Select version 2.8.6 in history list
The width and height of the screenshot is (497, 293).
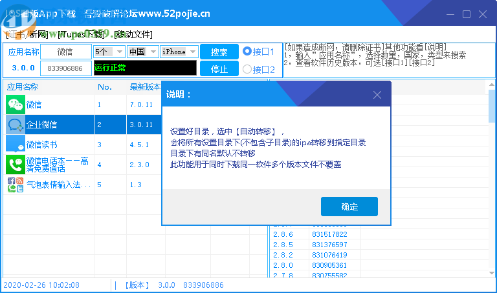click(x=283, y=234)
